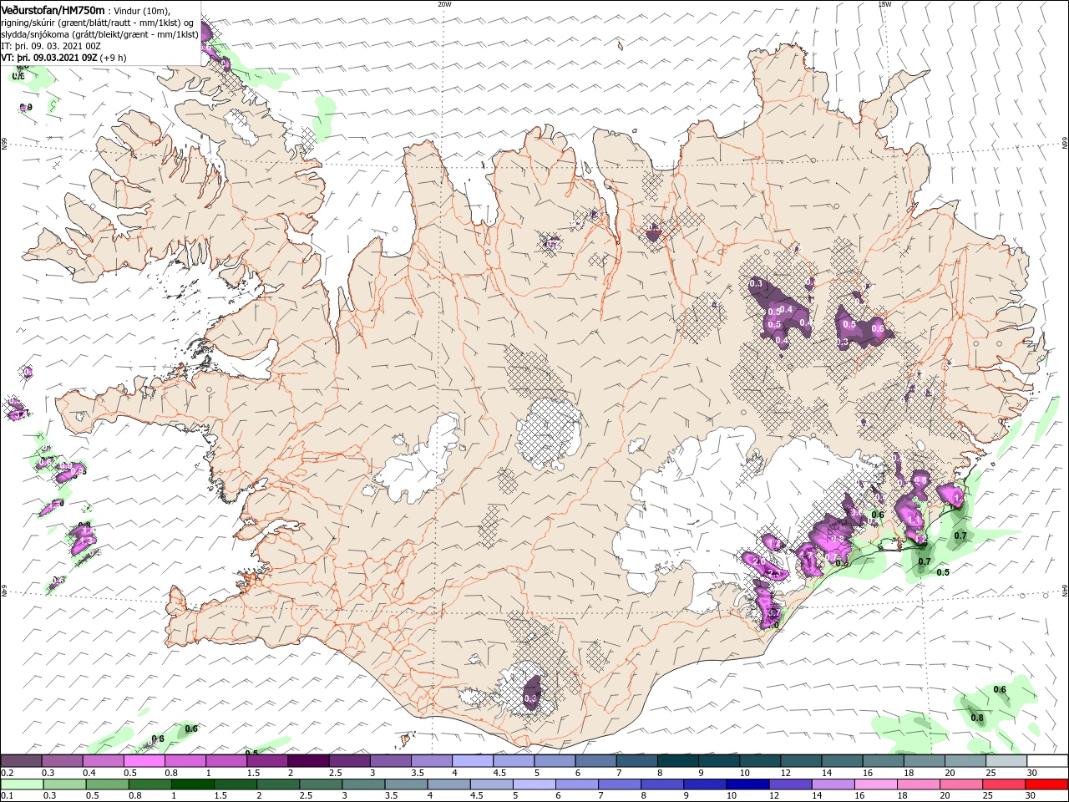Screen dimensions: 1069x802
Task: Click the white Hofsjökull glacier in central Iceland
Action: 549,431
